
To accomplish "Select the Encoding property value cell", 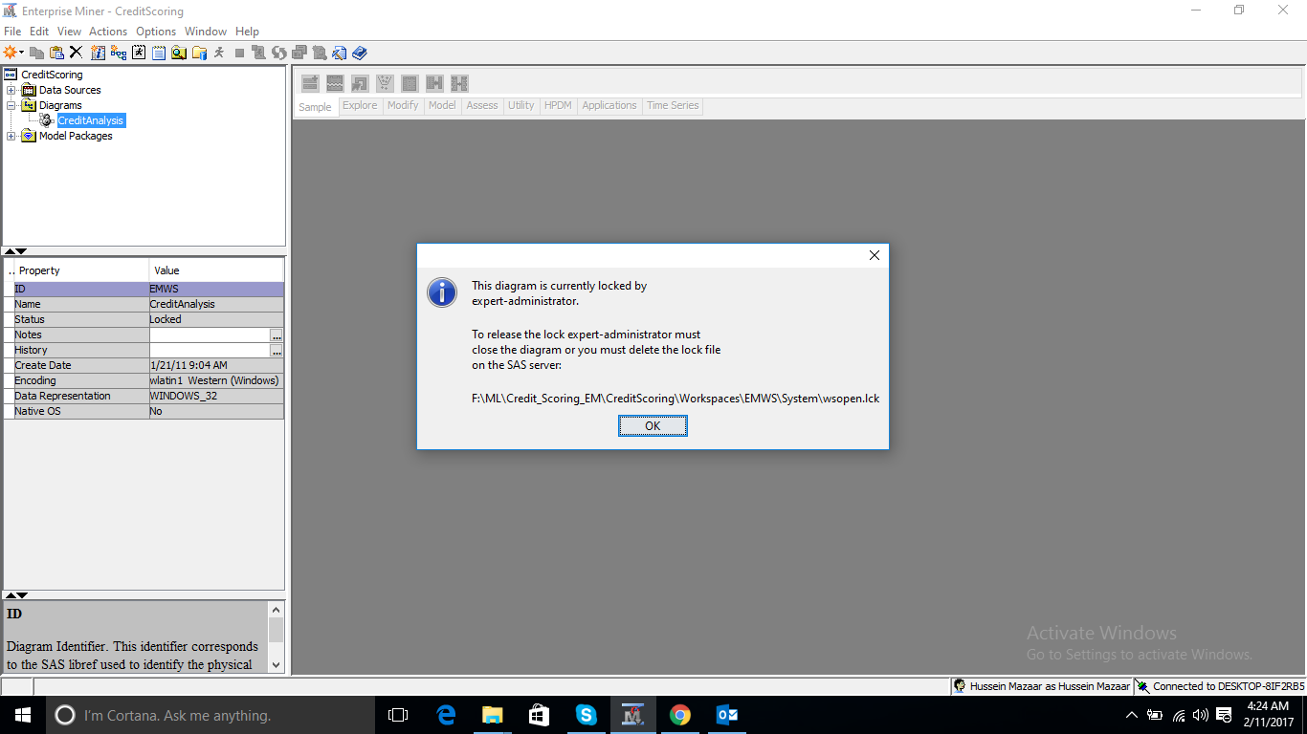I will pos(216,380).
